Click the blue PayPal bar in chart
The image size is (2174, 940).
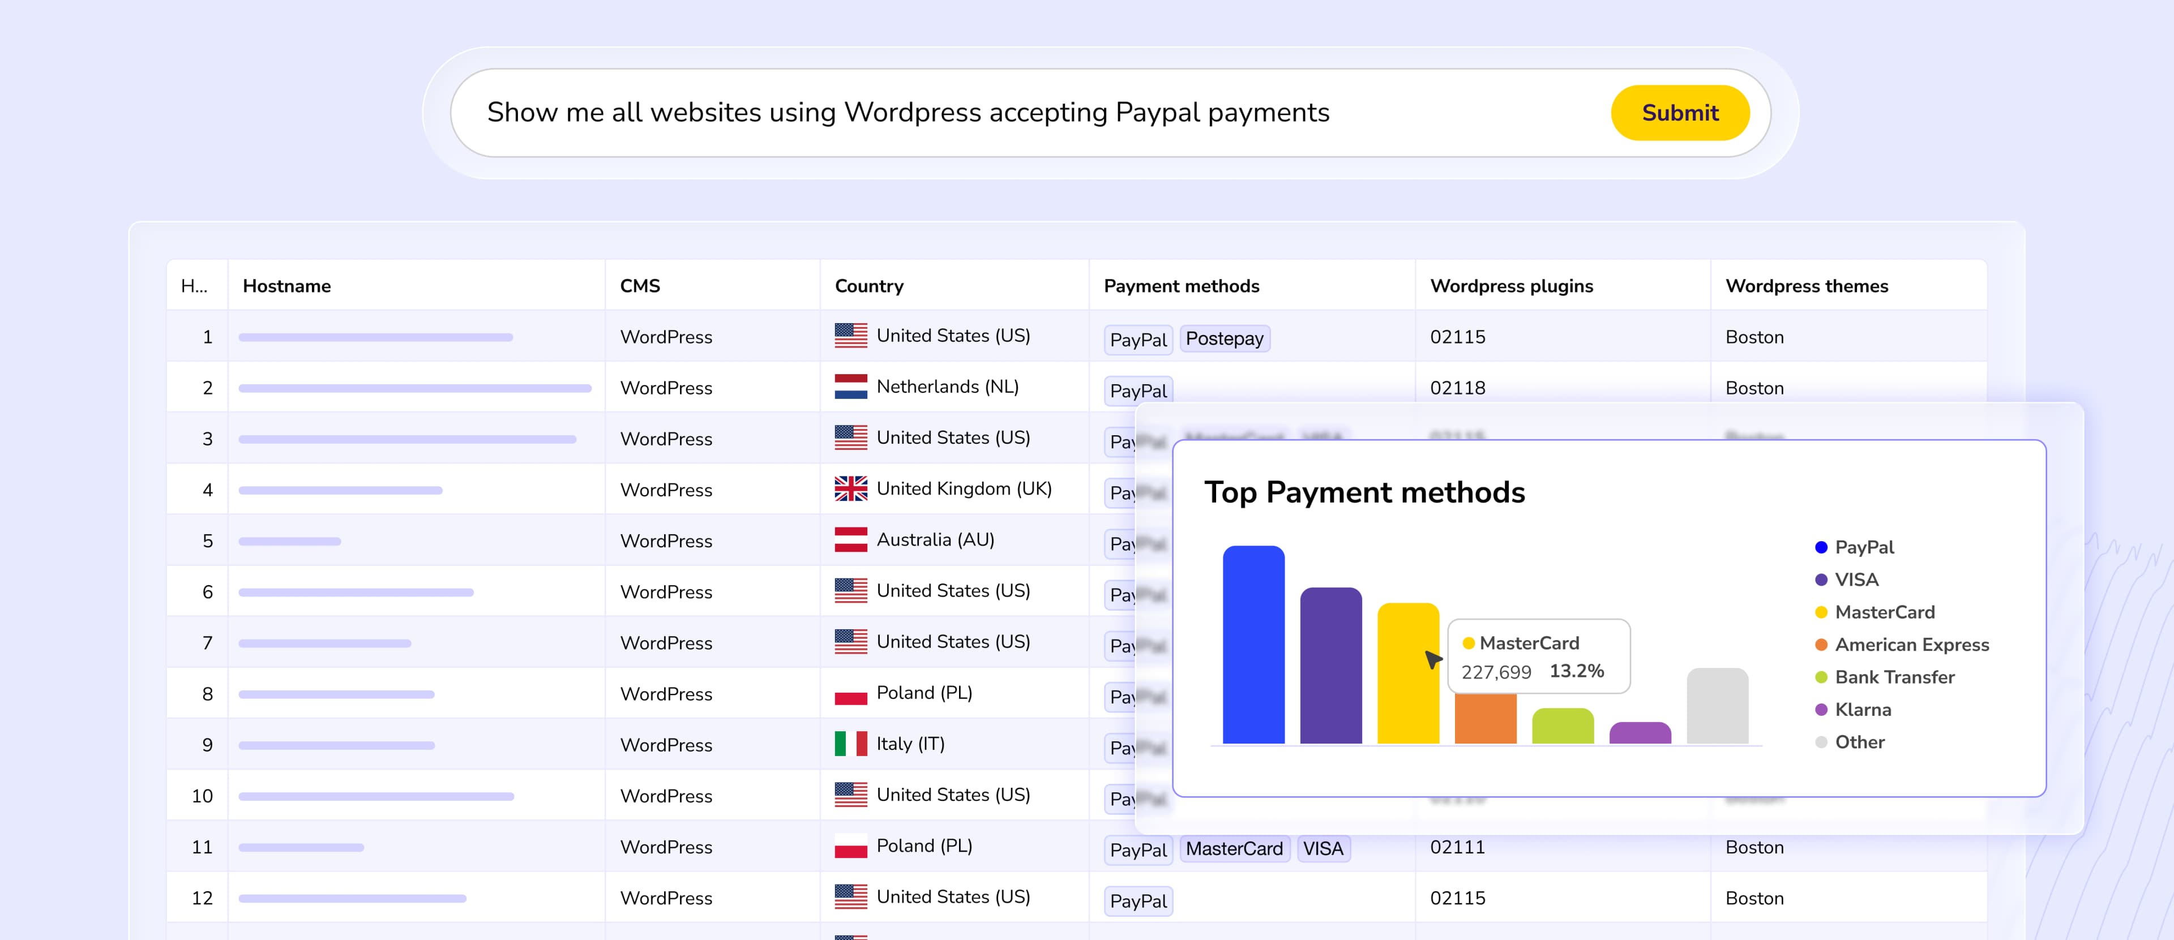tap(1253, 646)
